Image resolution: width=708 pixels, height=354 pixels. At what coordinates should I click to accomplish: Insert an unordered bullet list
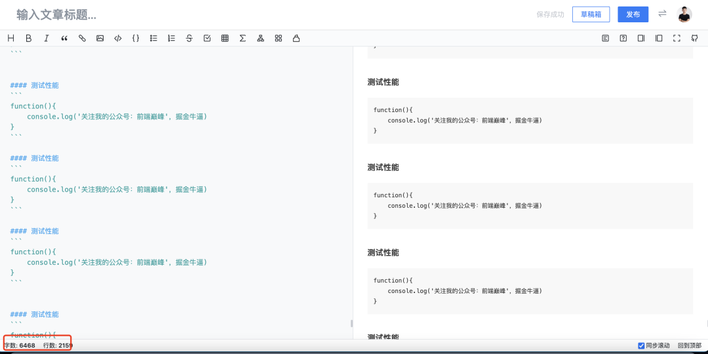pyautogui.click(x=153, y=39)
